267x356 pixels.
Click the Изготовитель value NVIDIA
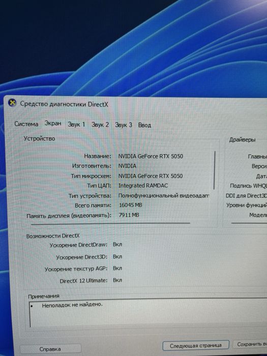tap(127, 166)
